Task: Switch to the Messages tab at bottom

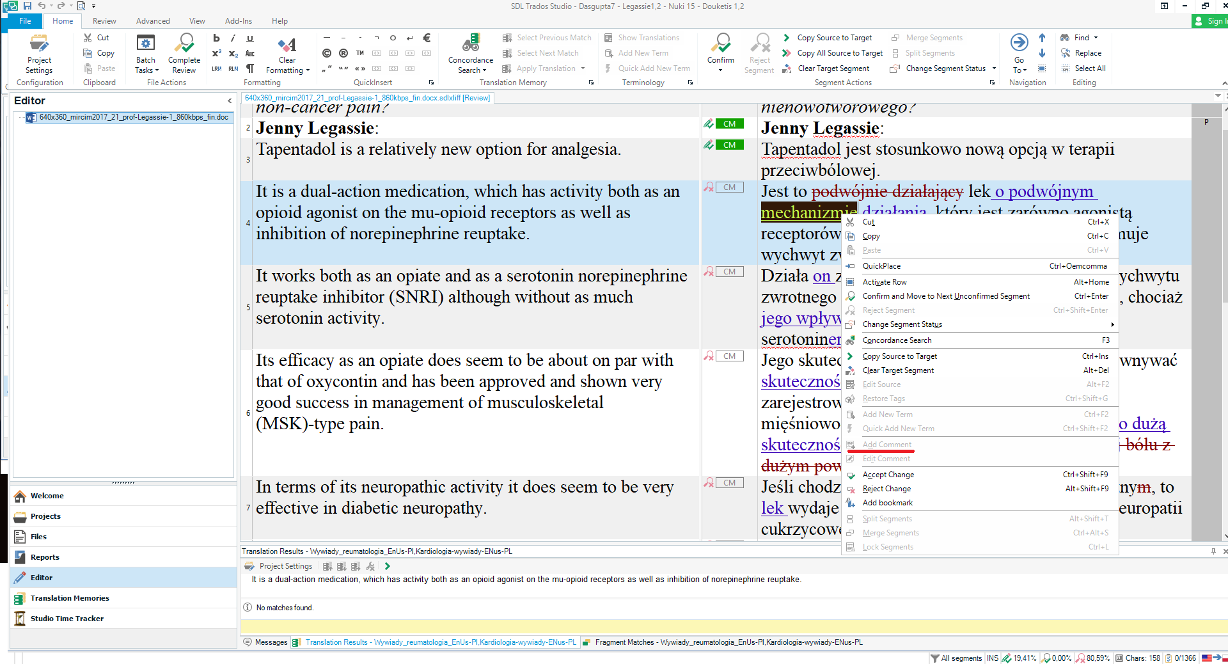Action: point(265,642)
